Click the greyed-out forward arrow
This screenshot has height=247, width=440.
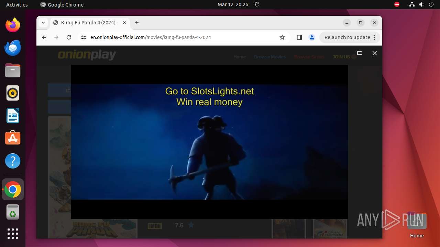point(56,37)
